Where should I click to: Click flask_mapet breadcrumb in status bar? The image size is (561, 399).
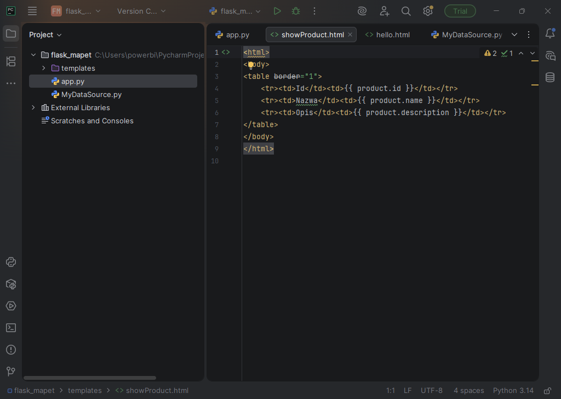click(31, 390)
